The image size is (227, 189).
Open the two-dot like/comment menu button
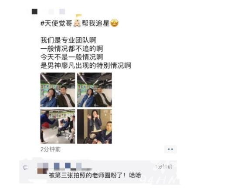[x=170, y=149]
